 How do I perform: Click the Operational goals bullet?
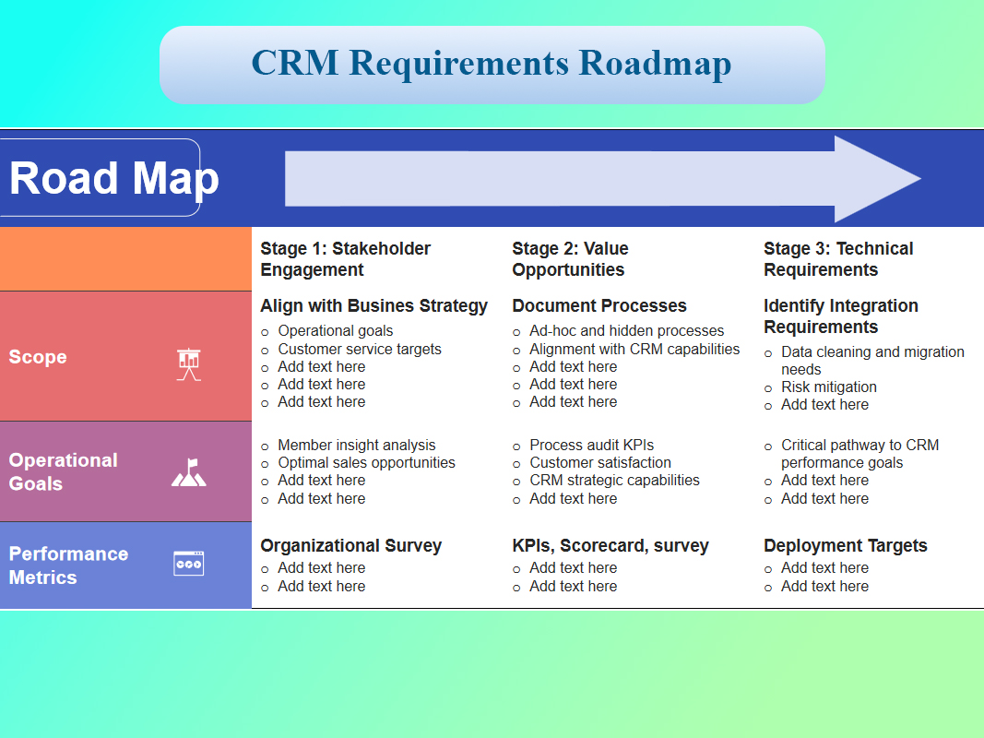point(335,331)
